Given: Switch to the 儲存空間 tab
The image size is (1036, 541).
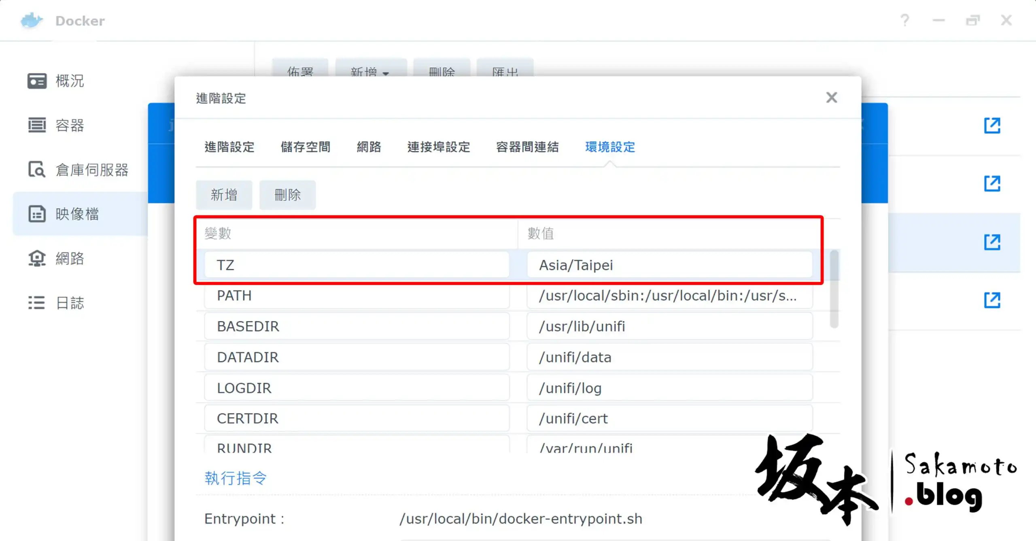Looking at the screenshot, I should (306, 147).
